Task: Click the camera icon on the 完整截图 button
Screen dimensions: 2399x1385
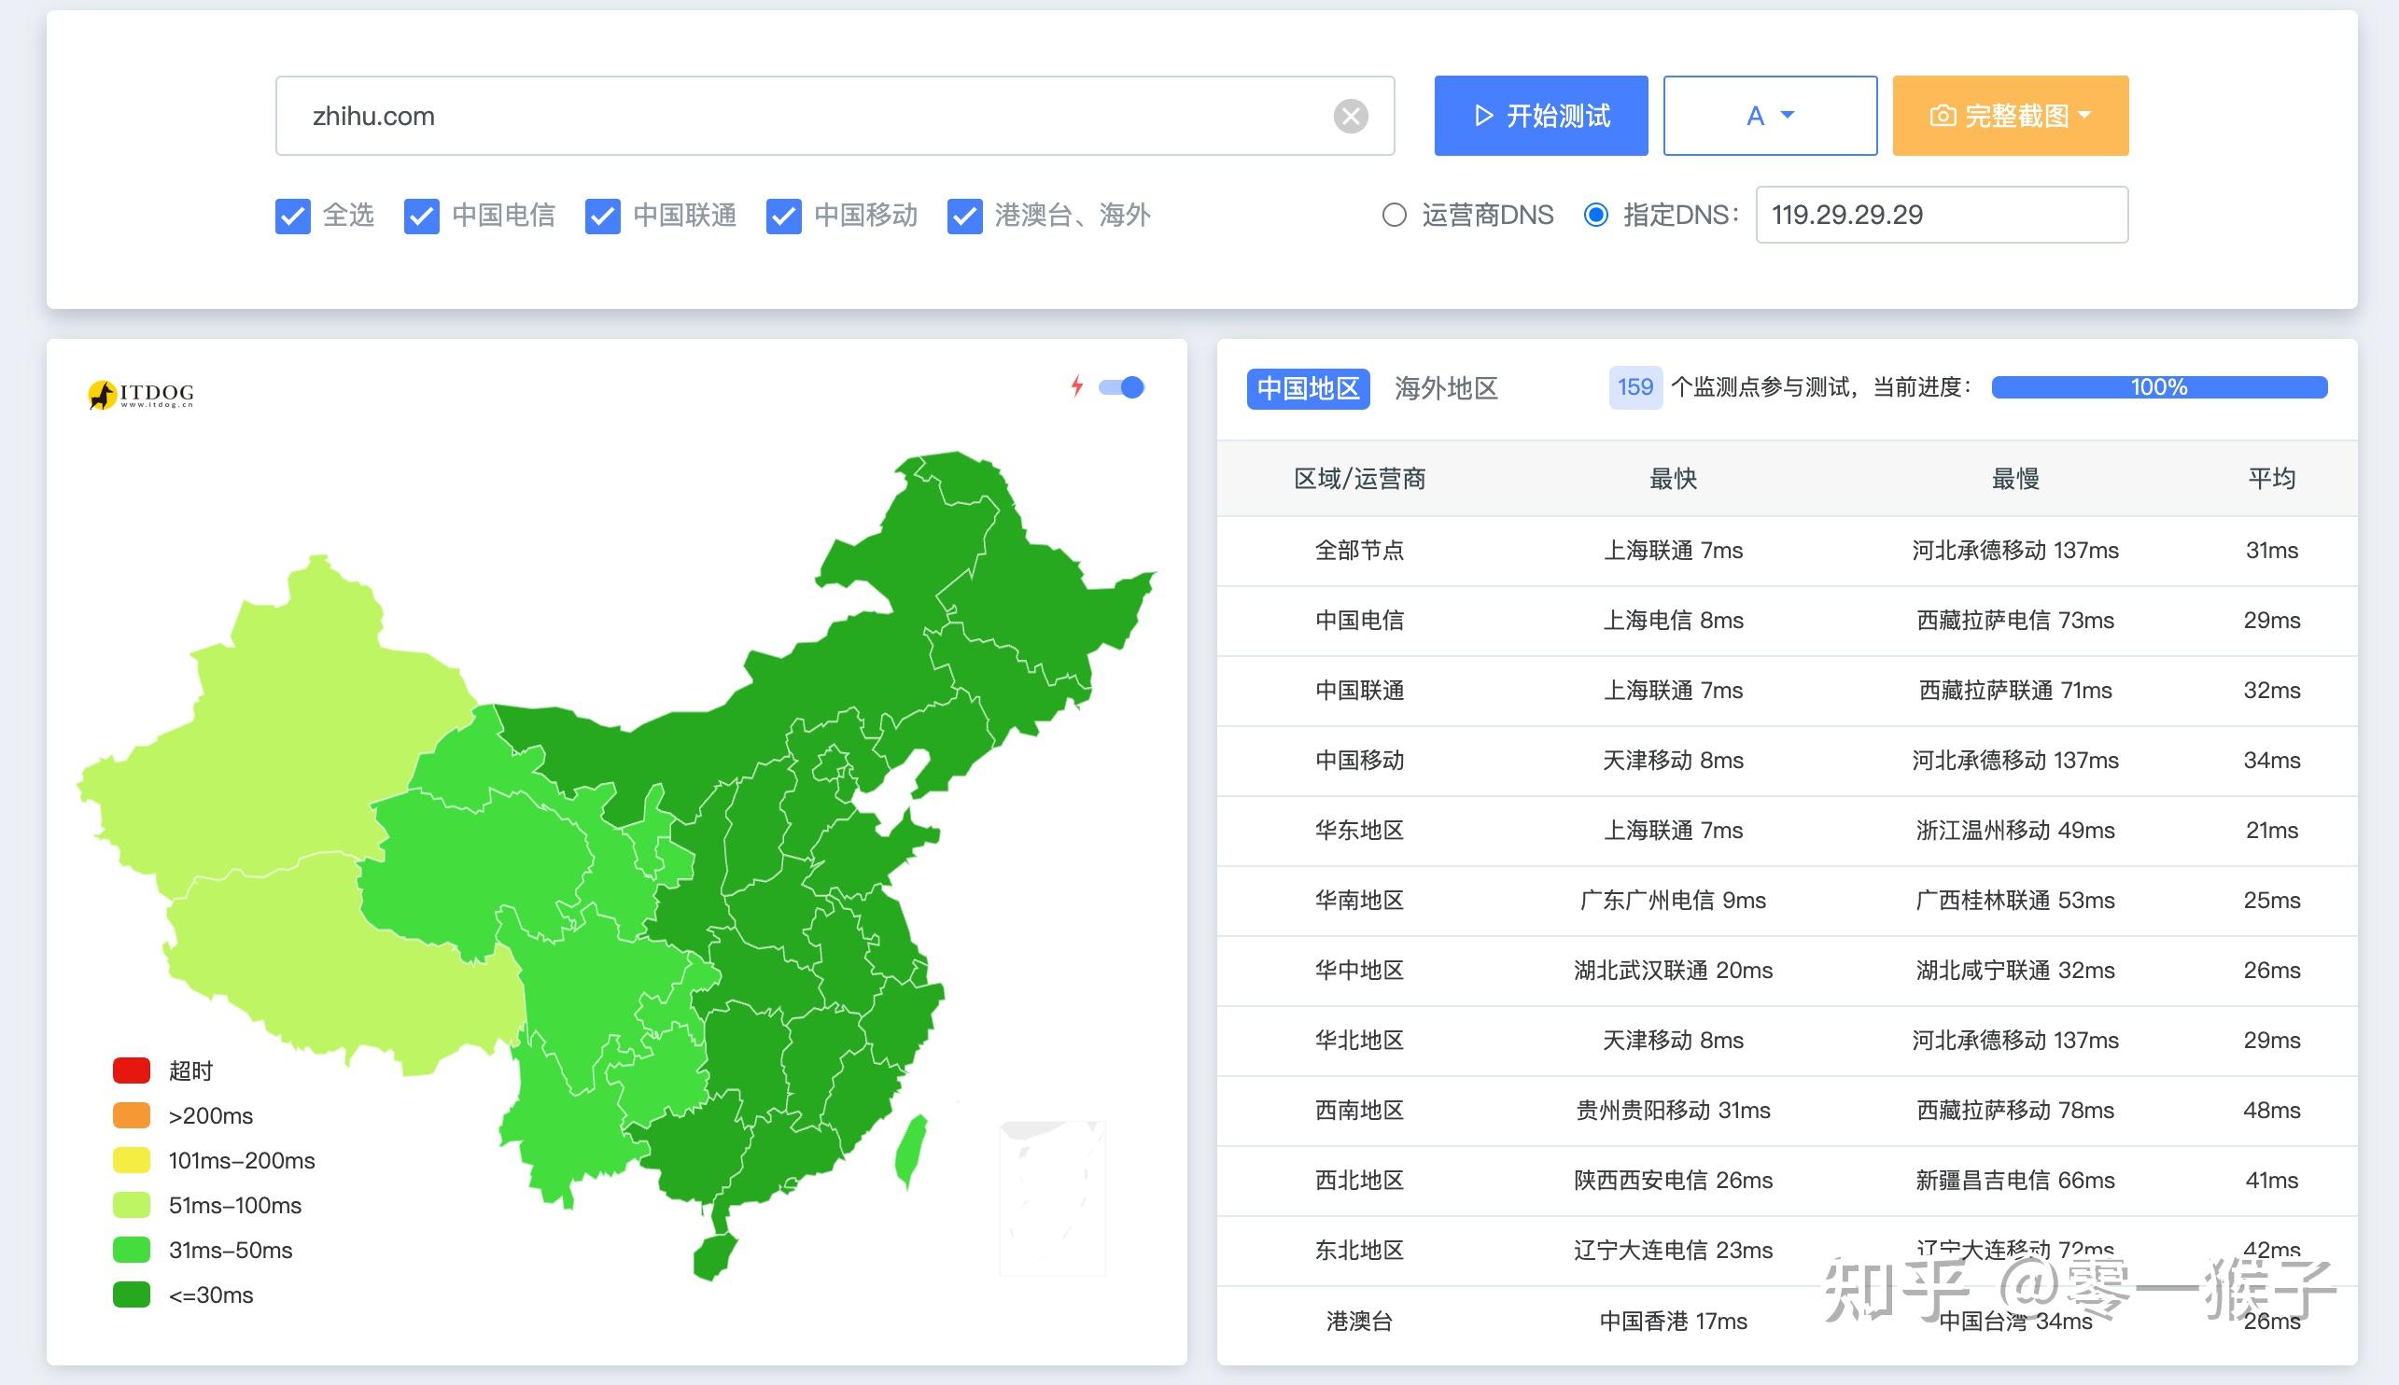Action: (1943, 115)
